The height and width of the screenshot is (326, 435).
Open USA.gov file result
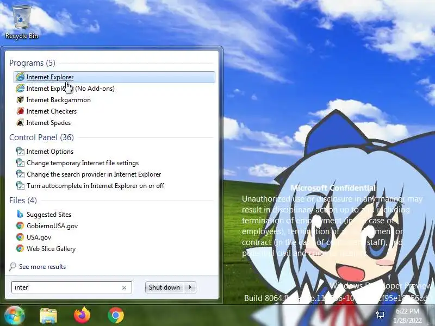pos(39,237)
